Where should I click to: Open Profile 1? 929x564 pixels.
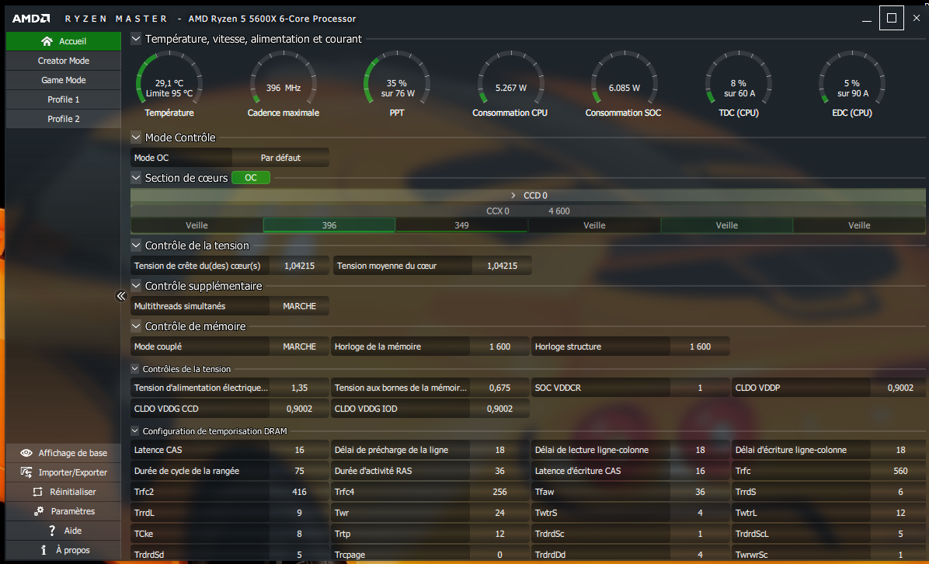pyautogui.click(x=64, y=99)
